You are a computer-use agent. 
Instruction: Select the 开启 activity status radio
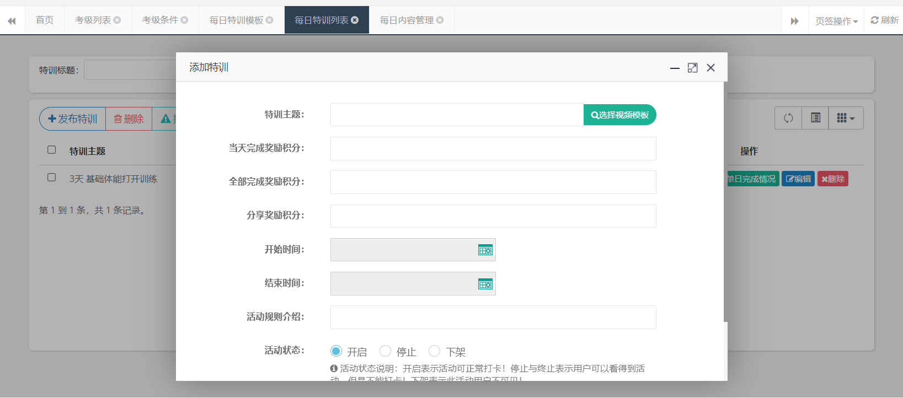336,351
